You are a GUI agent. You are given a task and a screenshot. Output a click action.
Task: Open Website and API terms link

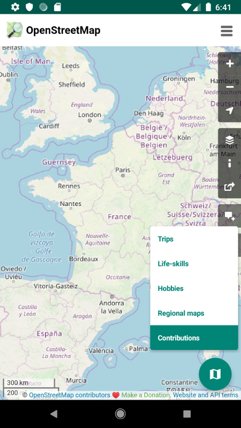(x=206, y=395)
